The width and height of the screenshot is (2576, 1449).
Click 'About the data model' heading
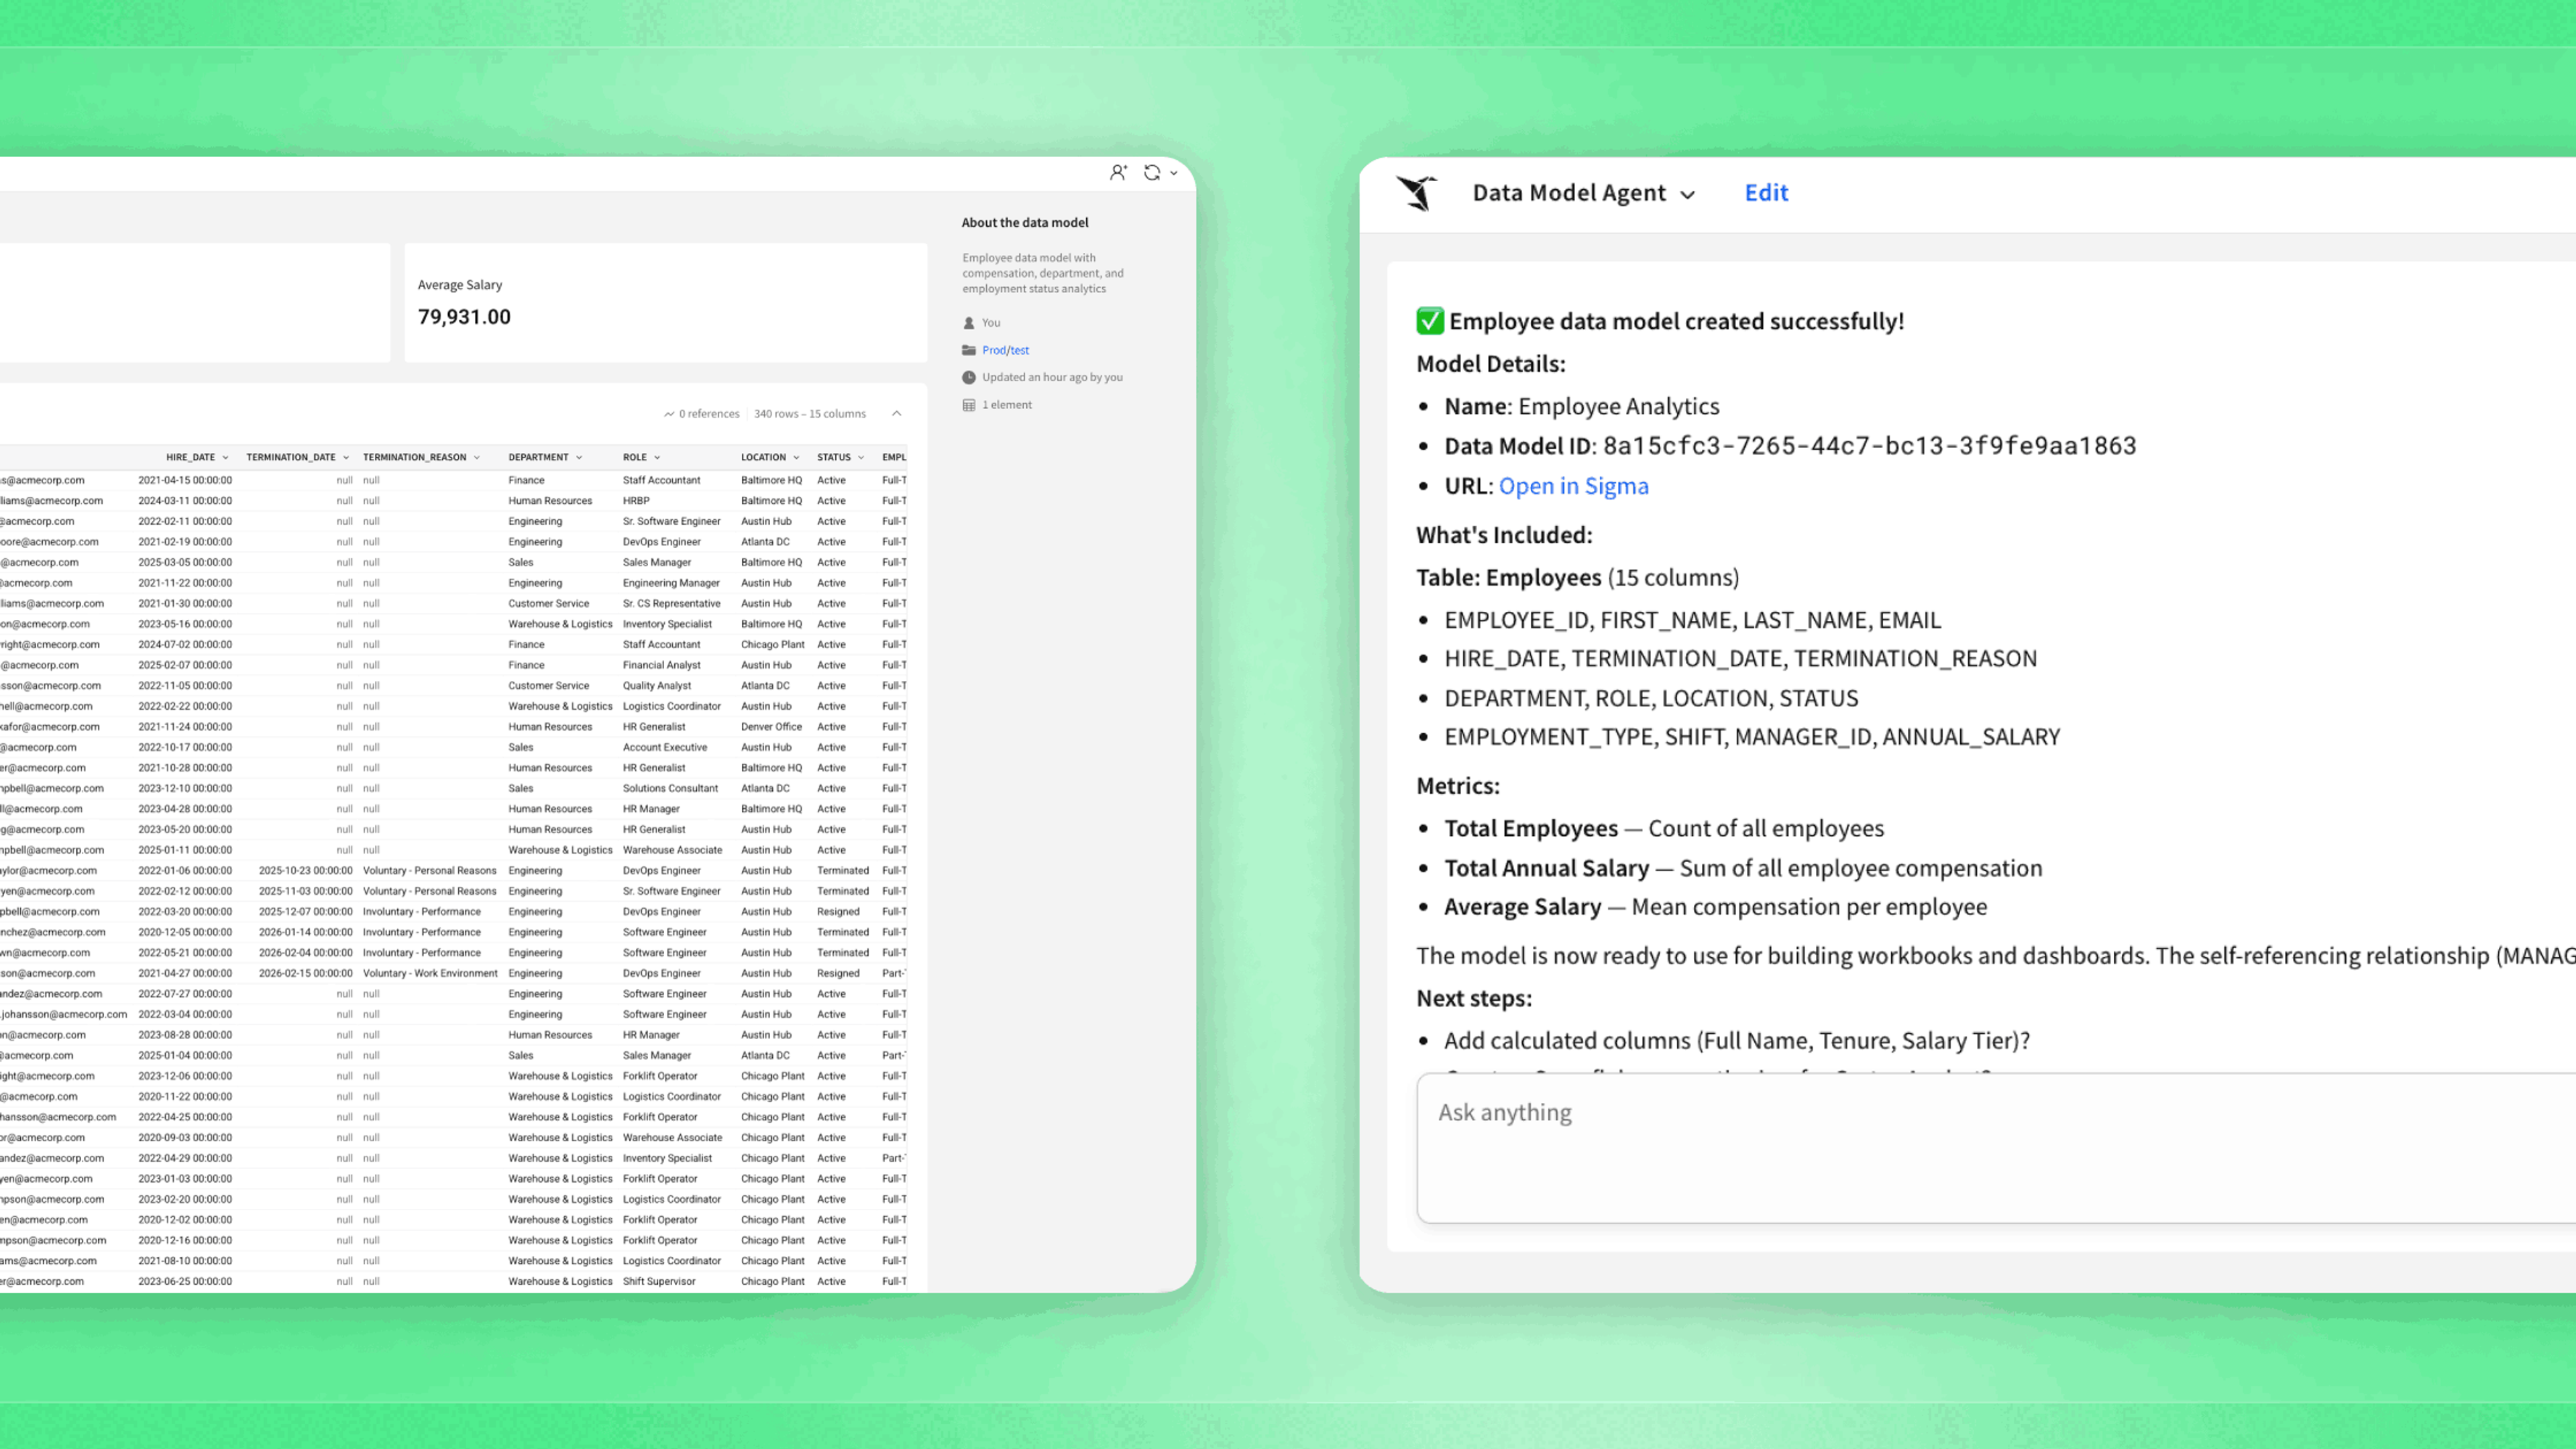pos(1025,223)
